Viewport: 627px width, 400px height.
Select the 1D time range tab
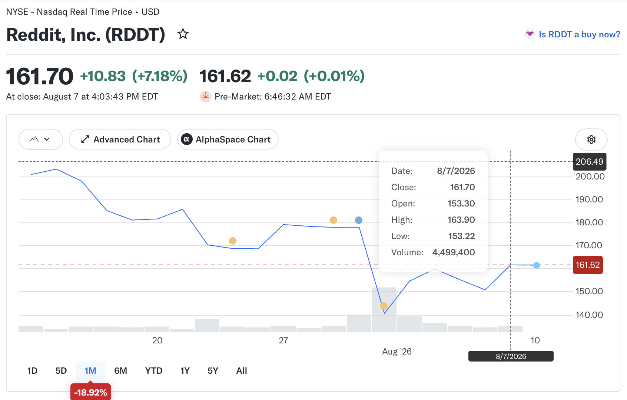32,371
